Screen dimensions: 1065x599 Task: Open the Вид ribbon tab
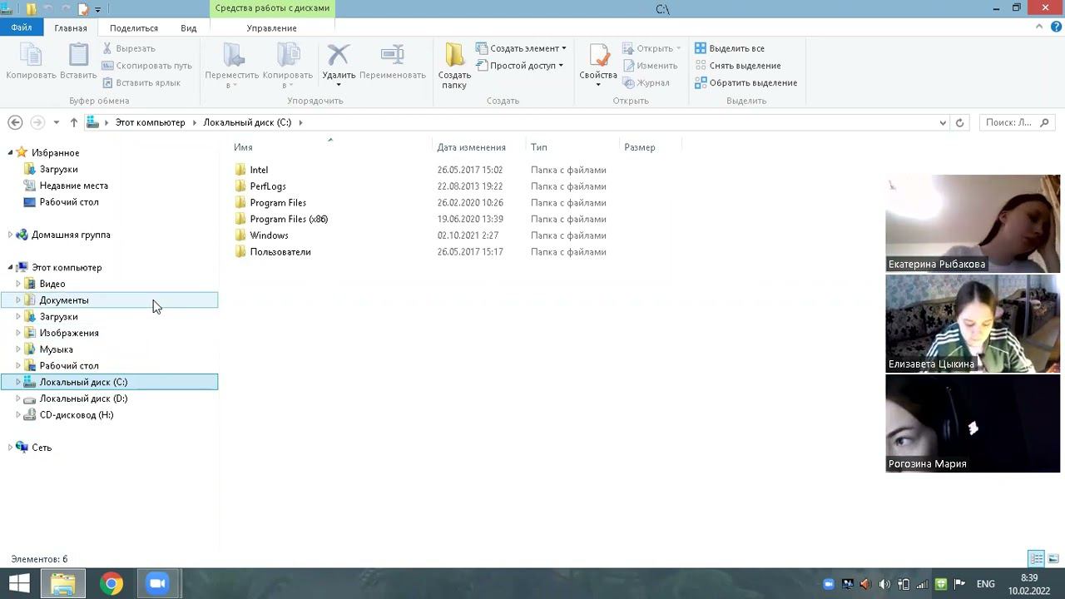[189, 27]
